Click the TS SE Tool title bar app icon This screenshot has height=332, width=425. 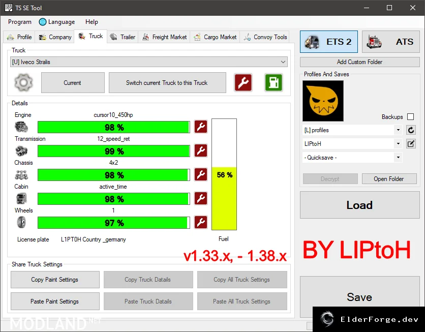click(x=9, y=8)
